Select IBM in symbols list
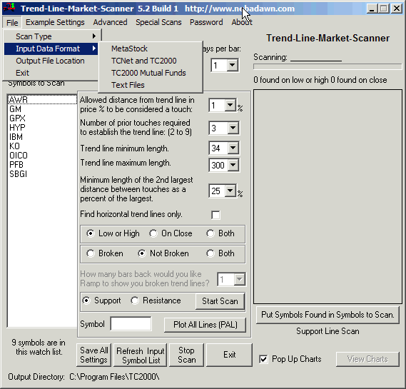 (42, 137)
